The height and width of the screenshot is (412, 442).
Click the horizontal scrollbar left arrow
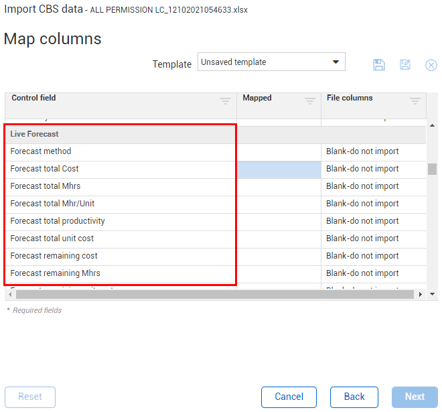tap(10, 294)
